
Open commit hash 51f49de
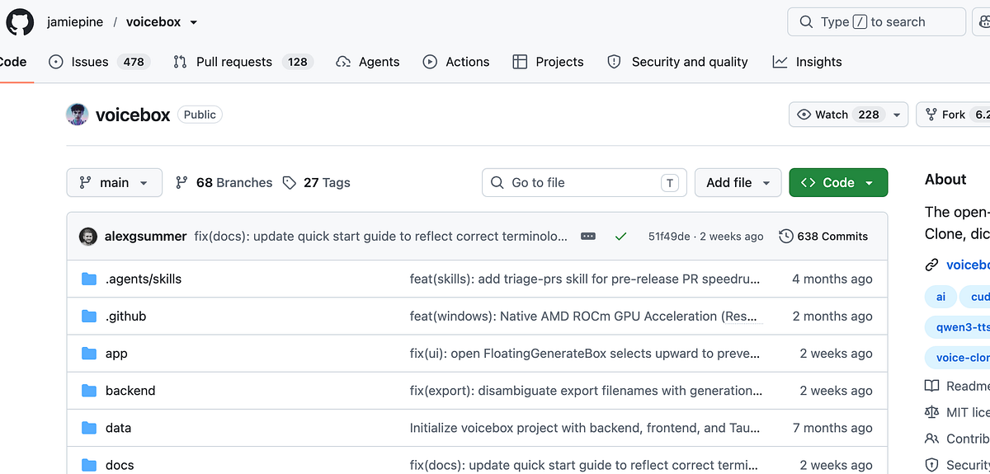(x=669, y=237)
